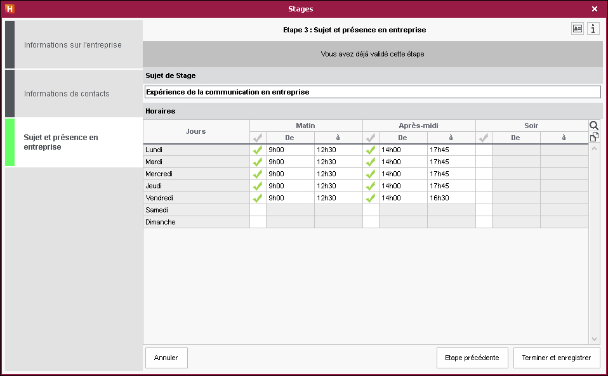This screenshot has height=376, width=608.
Task: Enable the Soir checkbox for Dimanche
Action: click(x=484, y=222)
